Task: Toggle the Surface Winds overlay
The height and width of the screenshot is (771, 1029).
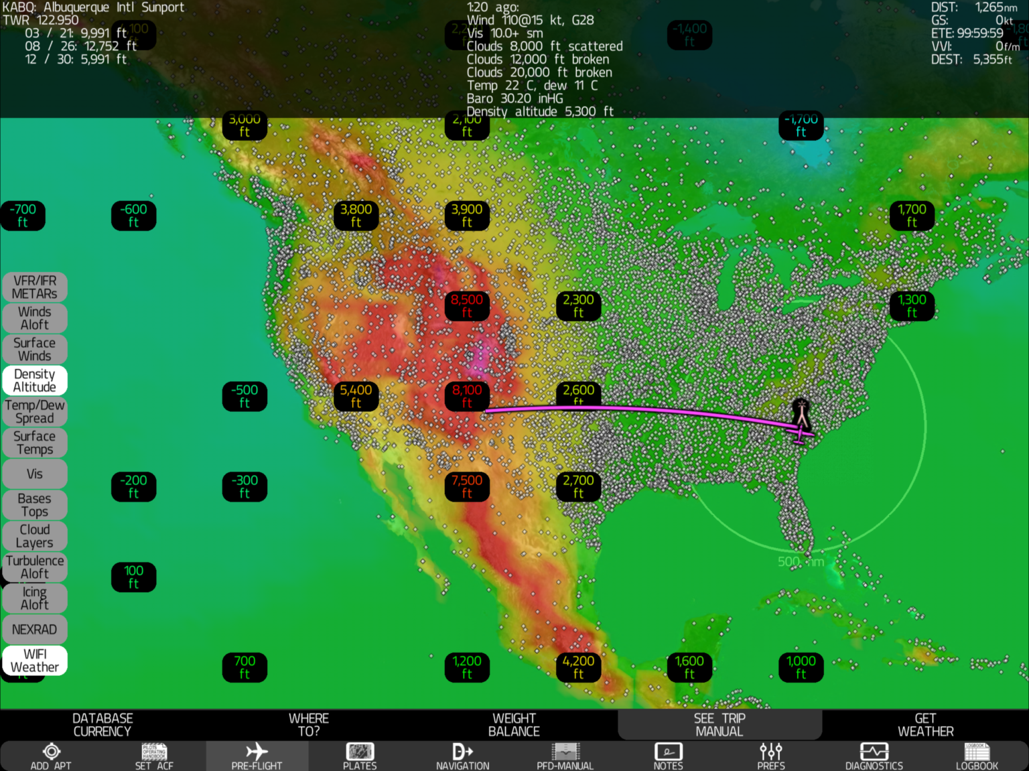Action: [34, 348]
